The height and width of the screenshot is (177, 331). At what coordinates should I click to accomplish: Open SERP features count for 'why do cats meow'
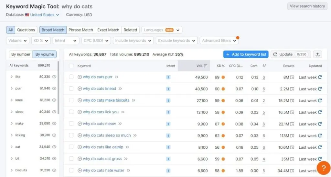coord(264,124)
